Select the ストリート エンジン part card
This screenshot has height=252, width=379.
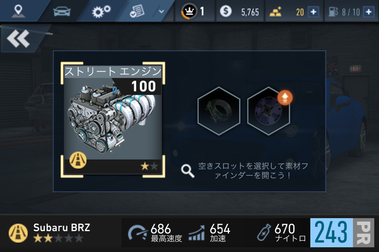click(x=113, y=120)
